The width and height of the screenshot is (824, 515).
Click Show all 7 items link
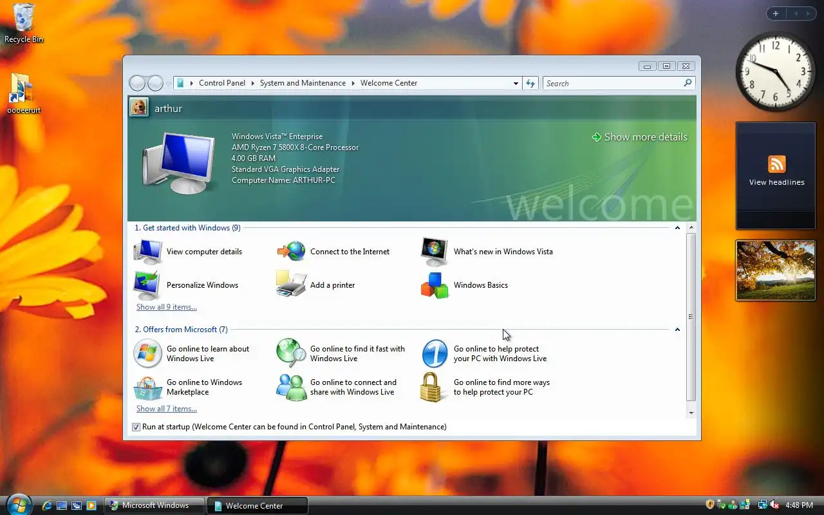(x=167, y=409)
